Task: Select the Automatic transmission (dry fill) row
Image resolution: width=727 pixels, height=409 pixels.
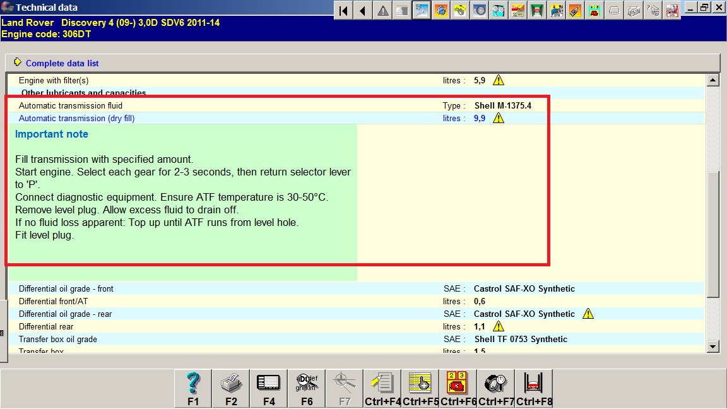Action: pyautogui.click(x=76, y=118)
